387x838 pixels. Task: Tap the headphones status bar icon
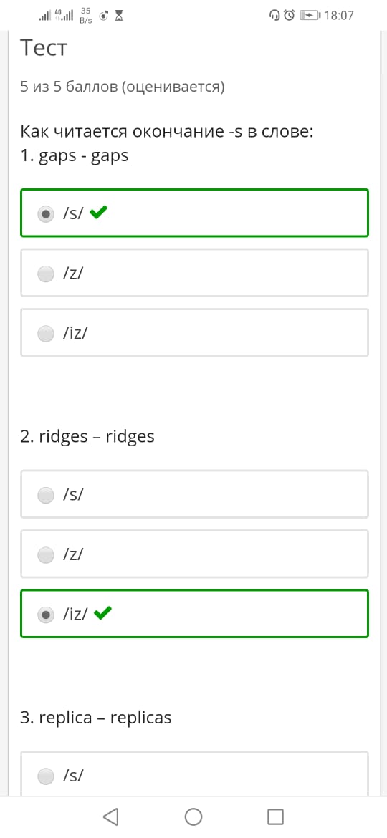[x=274, y=16]
